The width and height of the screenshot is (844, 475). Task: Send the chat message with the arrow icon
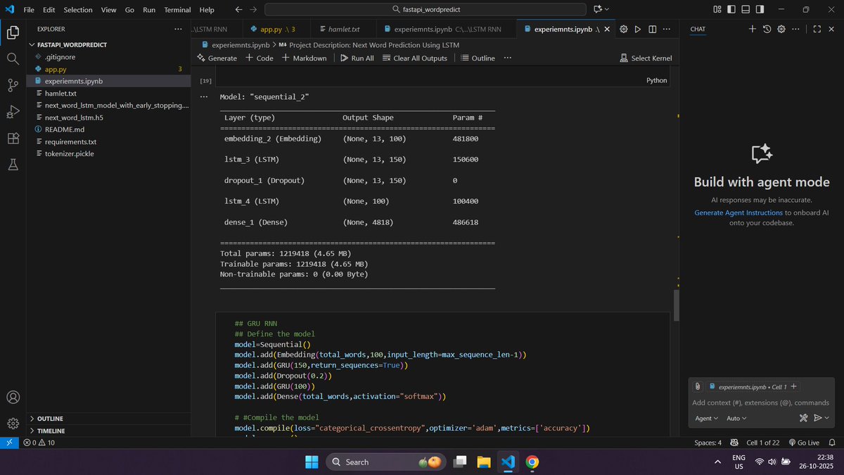818,418
